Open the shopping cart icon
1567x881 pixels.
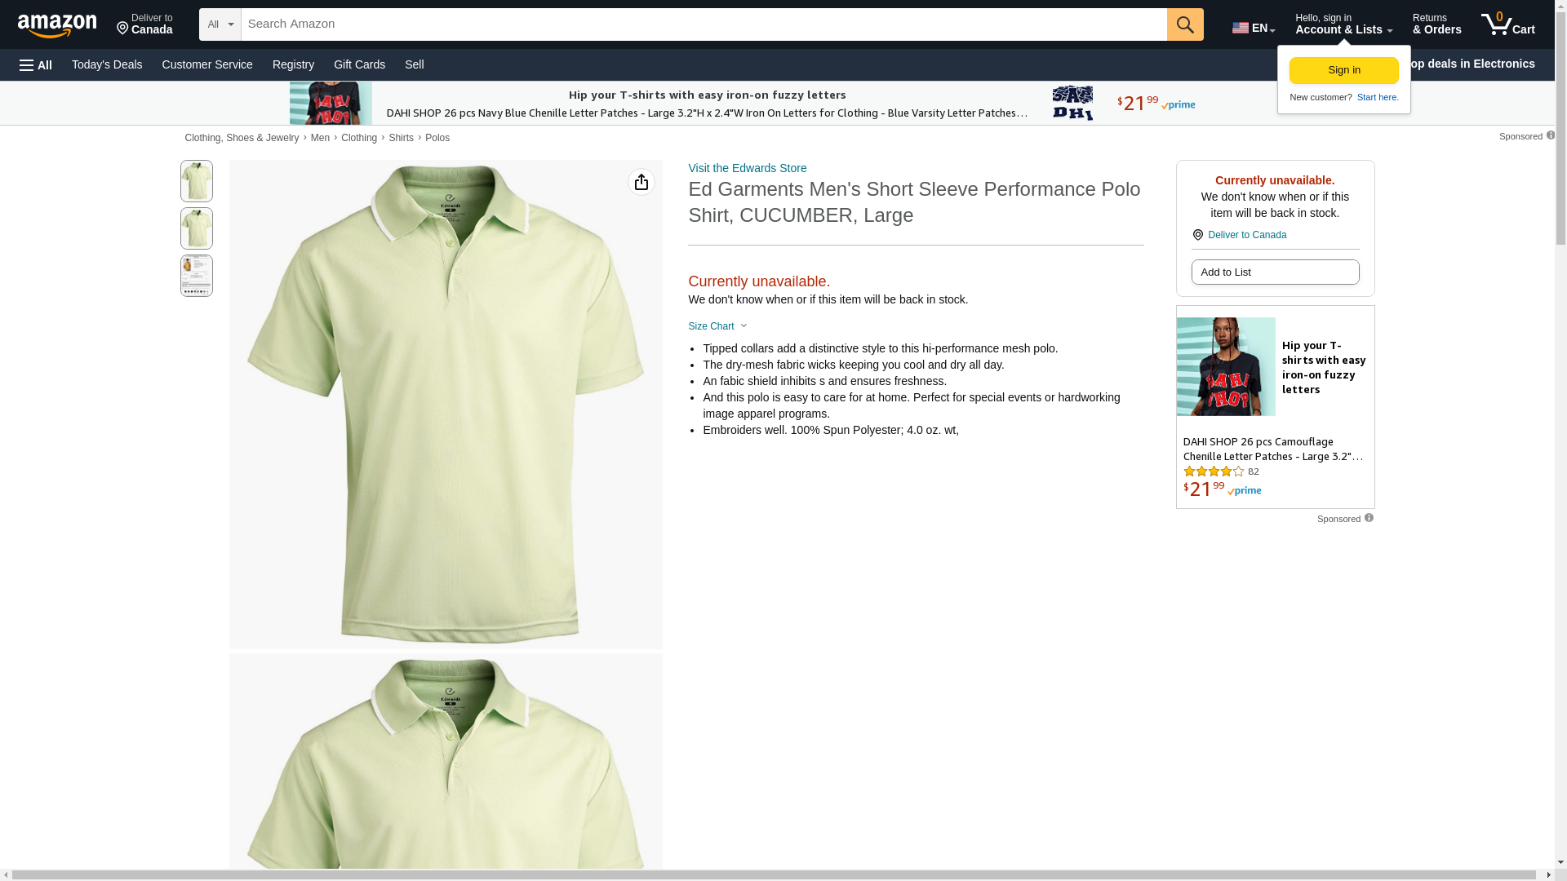[1508, 24]
